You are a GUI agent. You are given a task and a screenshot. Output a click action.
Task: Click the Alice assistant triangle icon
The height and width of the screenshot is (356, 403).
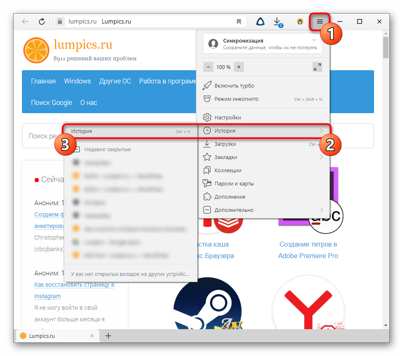click(x=260, y=21)
